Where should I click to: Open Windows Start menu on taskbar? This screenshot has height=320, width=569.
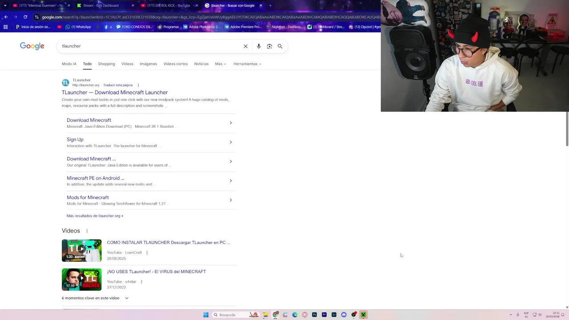click(206, 315)
